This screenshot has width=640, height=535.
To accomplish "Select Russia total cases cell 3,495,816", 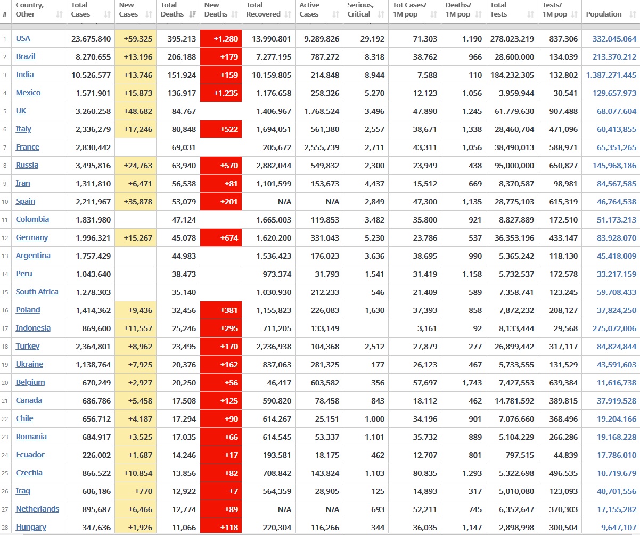I will coord(92,166).
